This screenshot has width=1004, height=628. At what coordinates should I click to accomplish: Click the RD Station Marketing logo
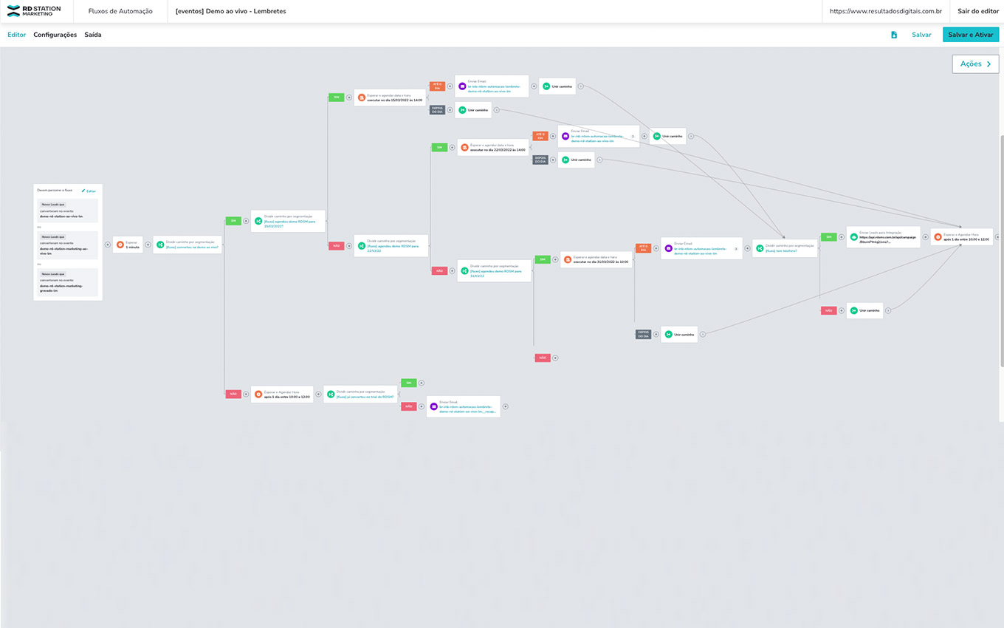click(34, 11)
